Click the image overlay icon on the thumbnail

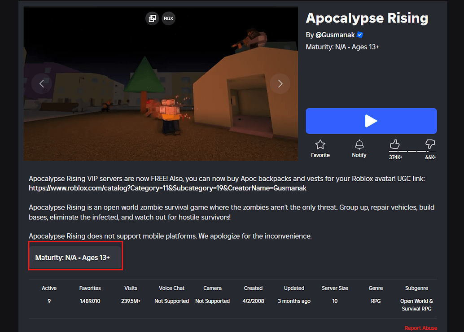click(152, 18)
